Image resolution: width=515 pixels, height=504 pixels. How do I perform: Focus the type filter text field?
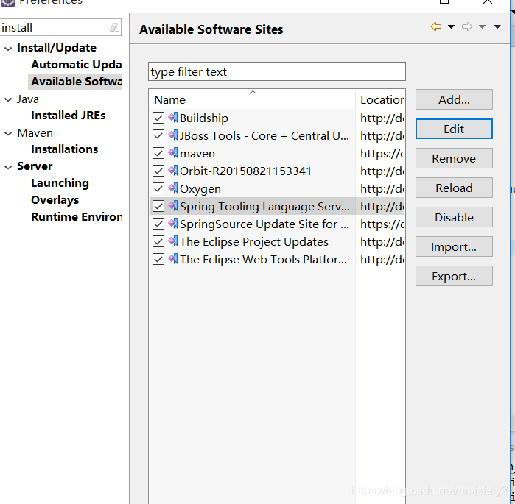coord(277,71)
